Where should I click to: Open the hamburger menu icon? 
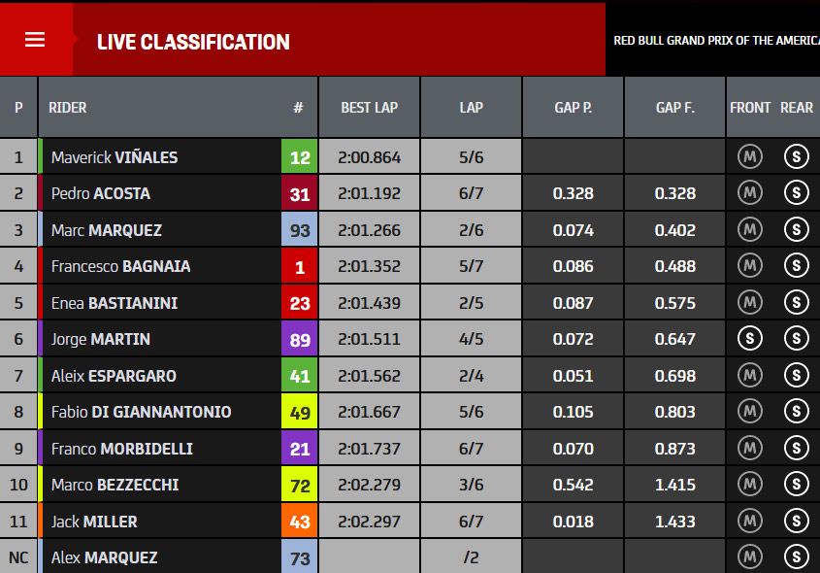35,40
